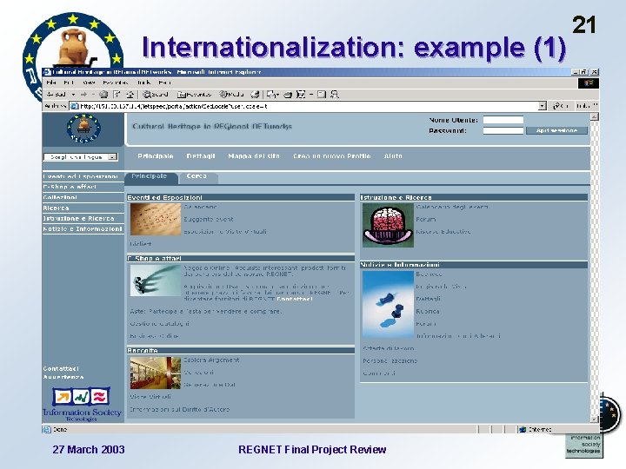Open the Search pane in the toolbar
This screenshot has width=626, height=469.
[x=156, y=95]
